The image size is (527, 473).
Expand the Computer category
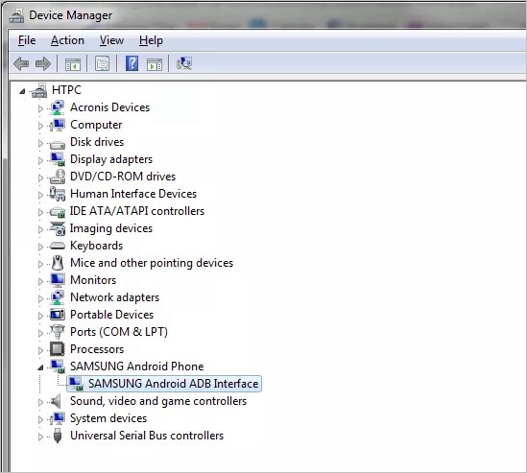coord(40,126)
